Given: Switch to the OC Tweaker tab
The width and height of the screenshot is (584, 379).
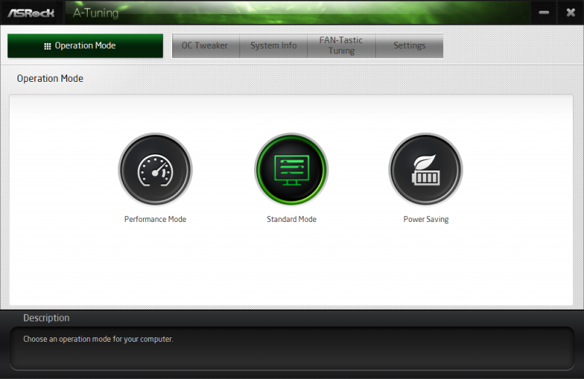Looking at the screenshot, I should (x=206, y=46).
